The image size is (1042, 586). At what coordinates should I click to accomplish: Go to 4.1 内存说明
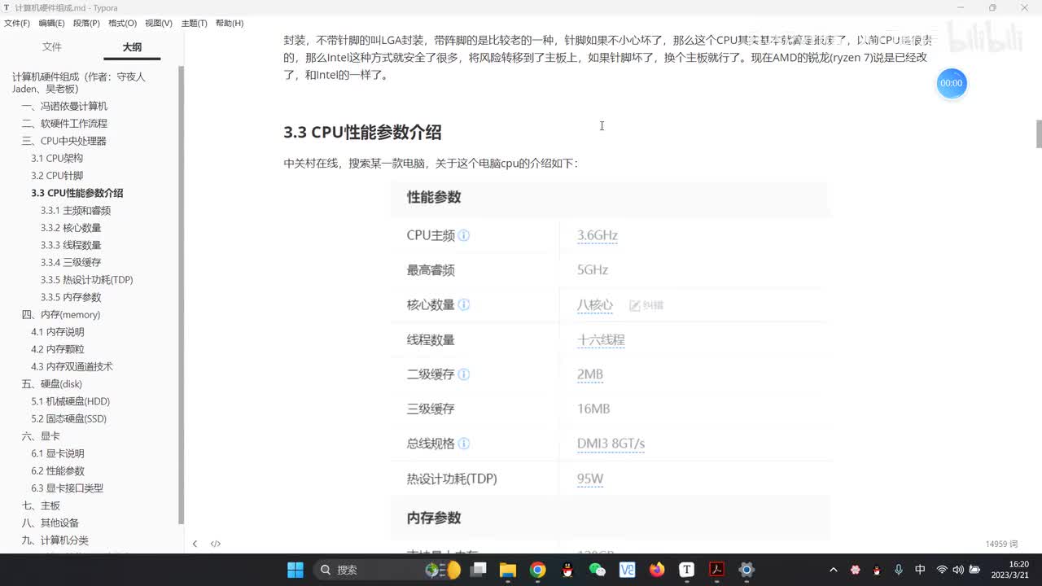coord(58,332)
